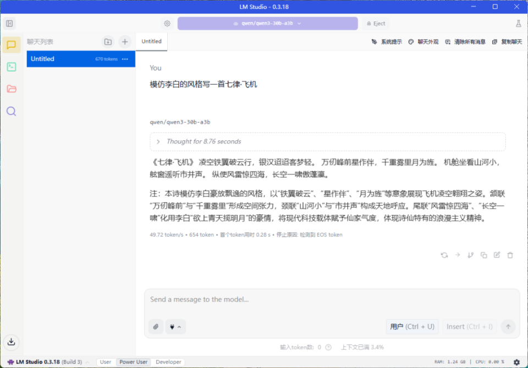This screenshot has height=368, width=528.
Task: Open the flask experiments icon
Action: coord(518,23)
